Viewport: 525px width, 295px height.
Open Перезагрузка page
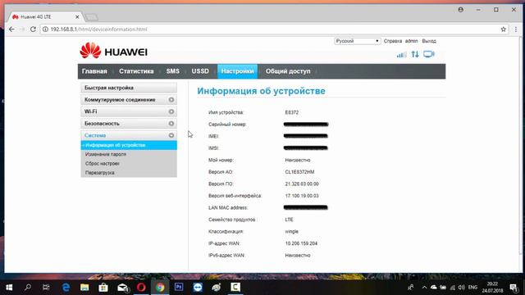pyautogui.click(x=100, y=173)
